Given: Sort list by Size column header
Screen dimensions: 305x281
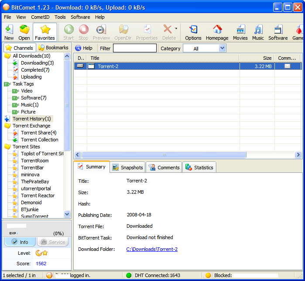Looking at the screenshot, I should pos(257,58).
